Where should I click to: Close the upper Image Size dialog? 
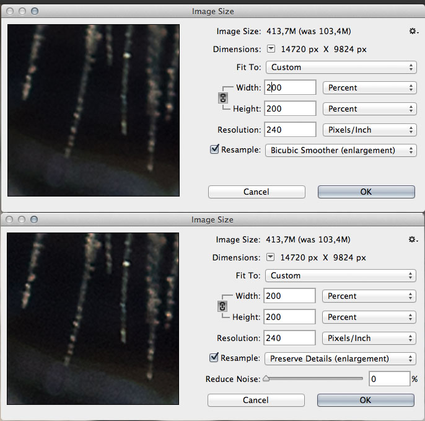[10, 11]
